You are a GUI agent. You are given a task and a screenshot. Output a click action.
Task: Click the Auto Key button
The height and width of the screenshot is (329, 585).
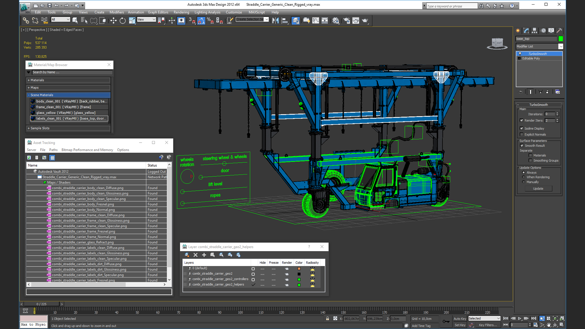(460, 319)
